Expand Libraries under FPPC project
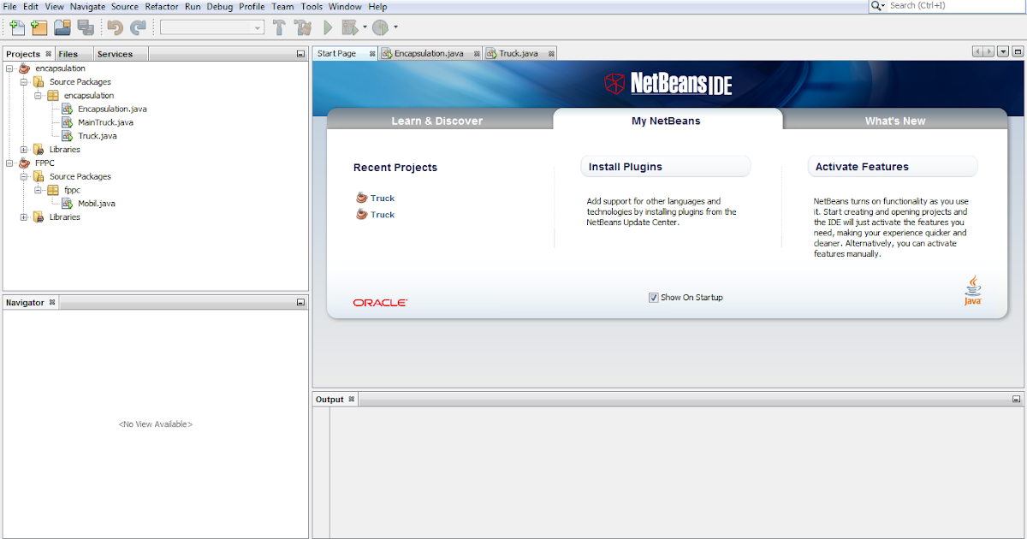Image resolution: width=1027 pixels, height=539 pixels. (x=24, y=217)
